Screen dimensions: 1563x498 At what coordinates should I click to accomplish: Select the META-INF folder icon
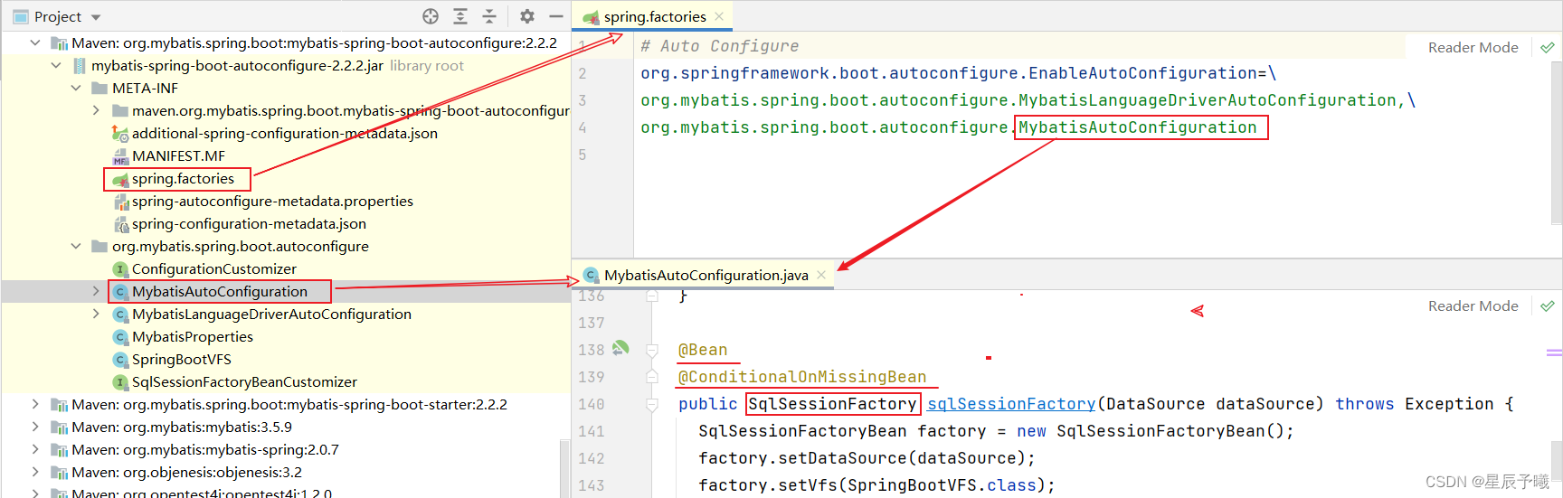pos(99,88)
